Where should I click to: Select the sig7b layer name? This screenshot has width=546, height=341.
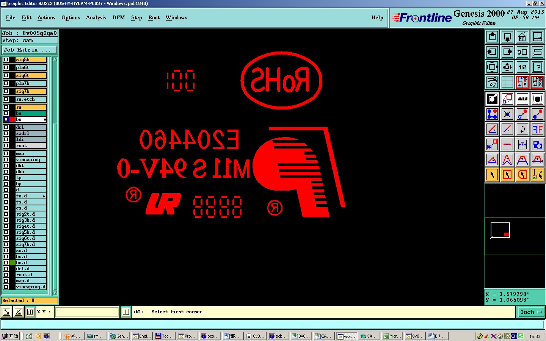tap(31, 91)
